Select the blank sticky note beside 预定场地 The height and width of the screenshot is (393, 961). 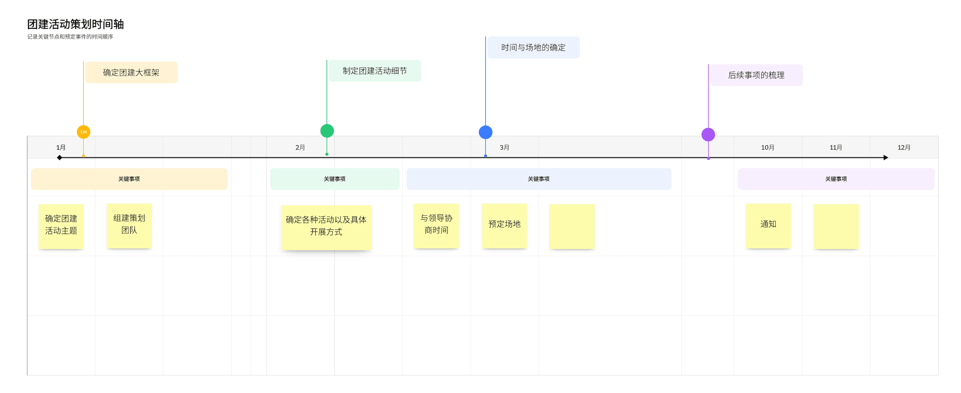click(572, 226)
